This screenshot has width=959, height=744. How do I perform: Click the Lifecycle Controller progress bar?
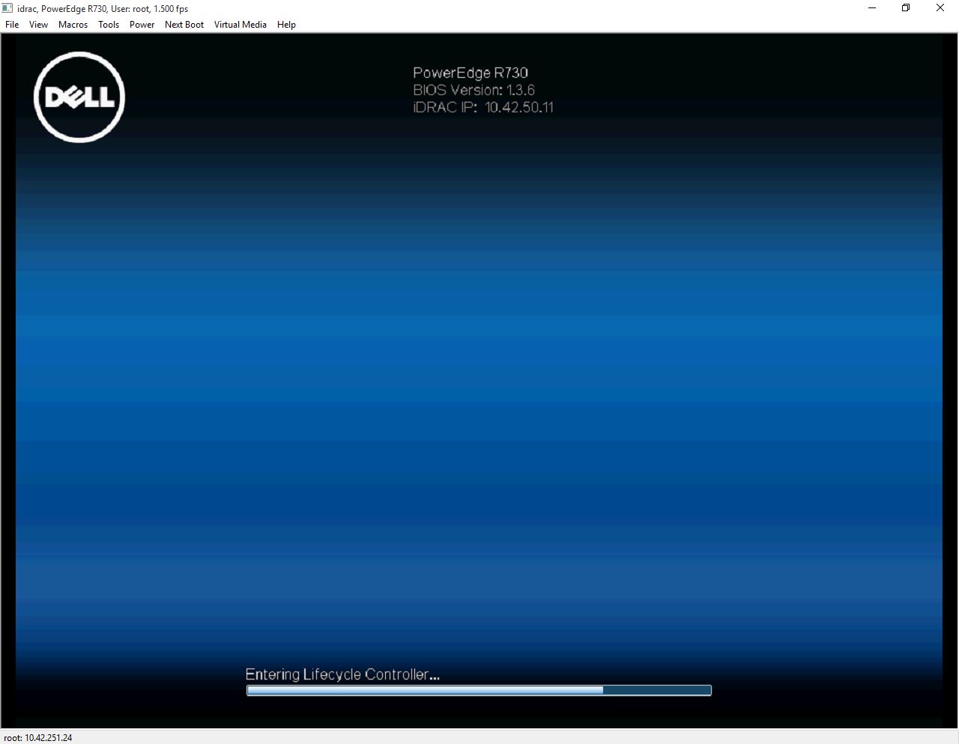(x=479, y=690)
